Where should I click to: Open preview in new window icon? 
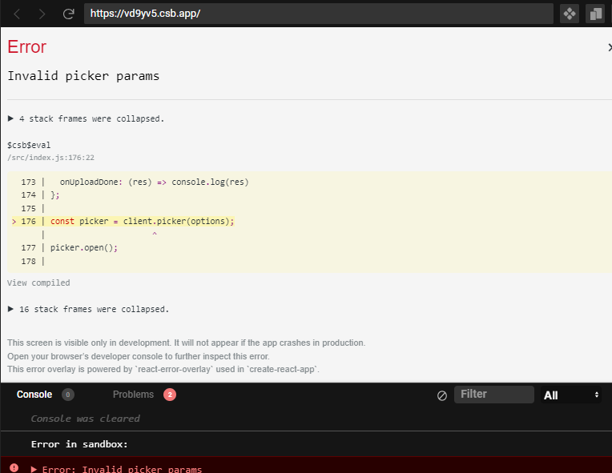pyautogui.click(x=595, y=14)
